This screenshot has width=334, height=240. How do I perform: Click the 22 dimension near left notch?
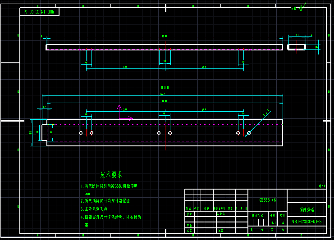pos(44,107)
